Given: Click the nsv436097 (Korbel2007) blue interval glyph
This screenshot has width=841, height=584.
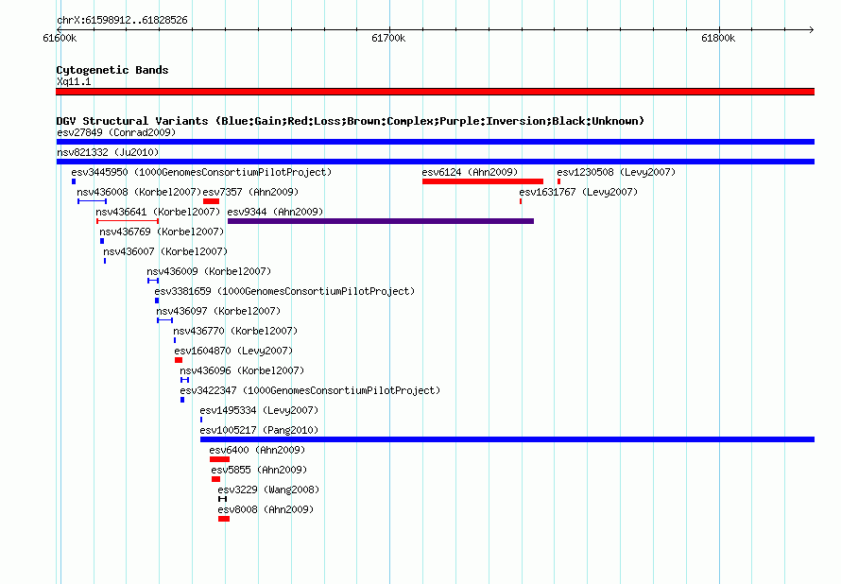Looking at the screenshot, I should coord(164,320).
